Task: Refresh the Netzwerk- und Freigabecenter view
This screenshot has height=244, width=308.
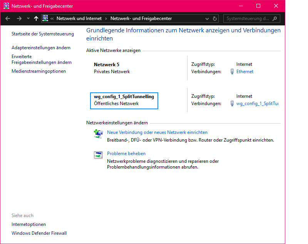Action: (x=215, y=18)
